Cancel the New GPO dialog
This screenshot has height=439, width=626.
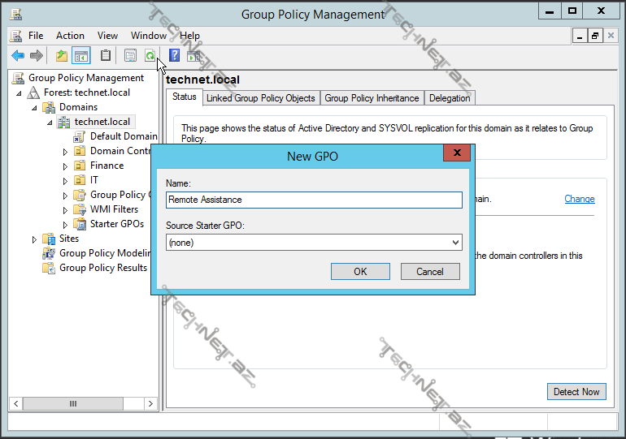430,272
